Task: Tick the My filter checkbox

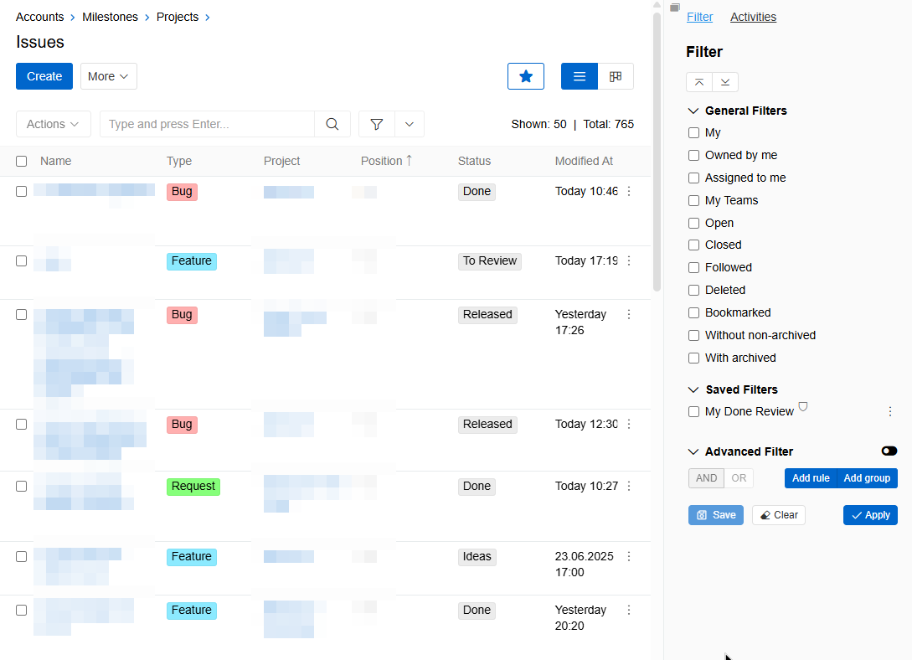Action: 693,132
